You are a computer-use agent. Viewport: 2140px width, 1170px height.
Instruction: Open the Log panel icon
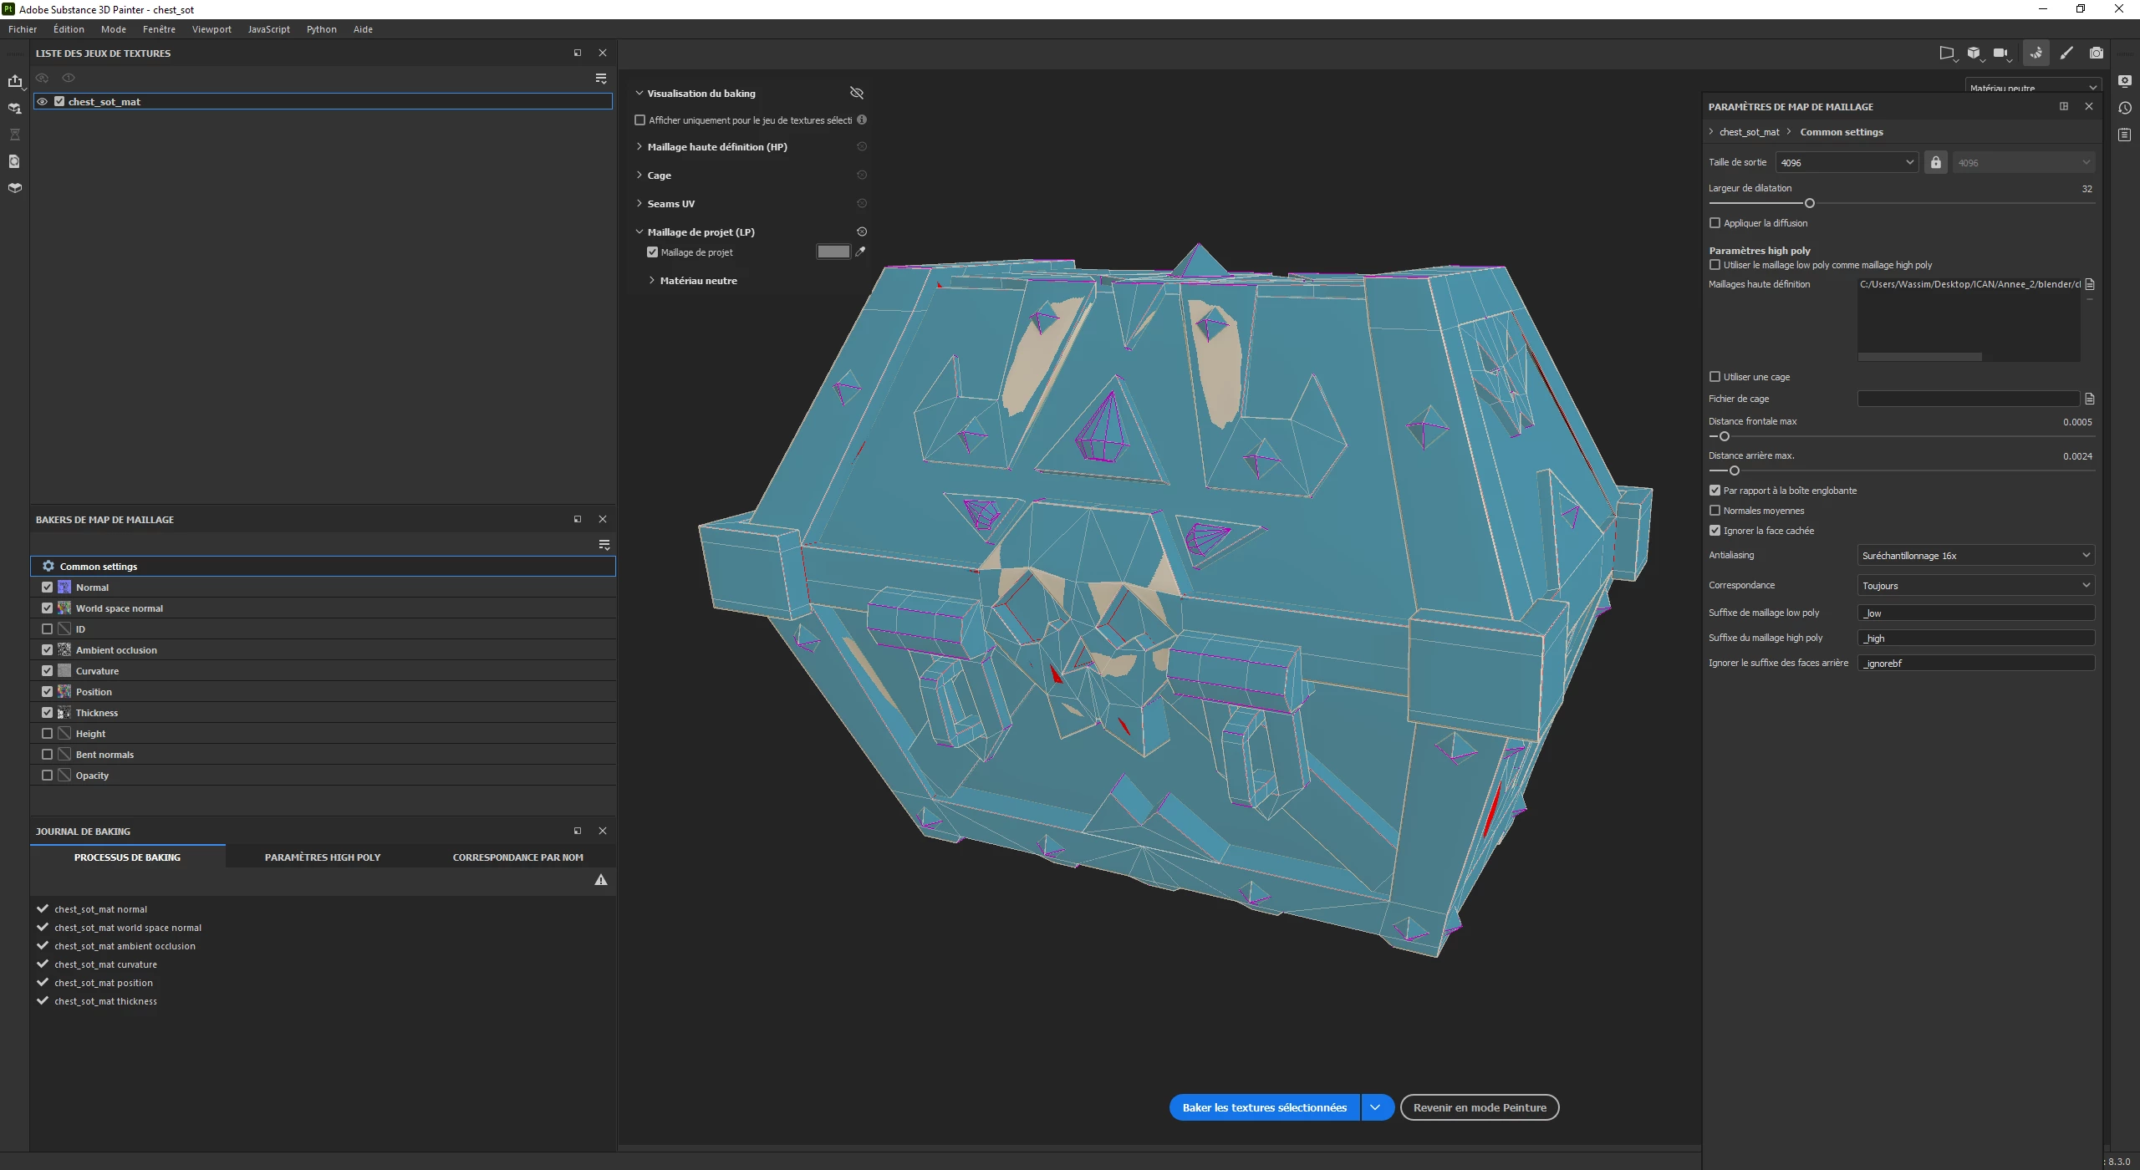click(x=2125, y=135)
